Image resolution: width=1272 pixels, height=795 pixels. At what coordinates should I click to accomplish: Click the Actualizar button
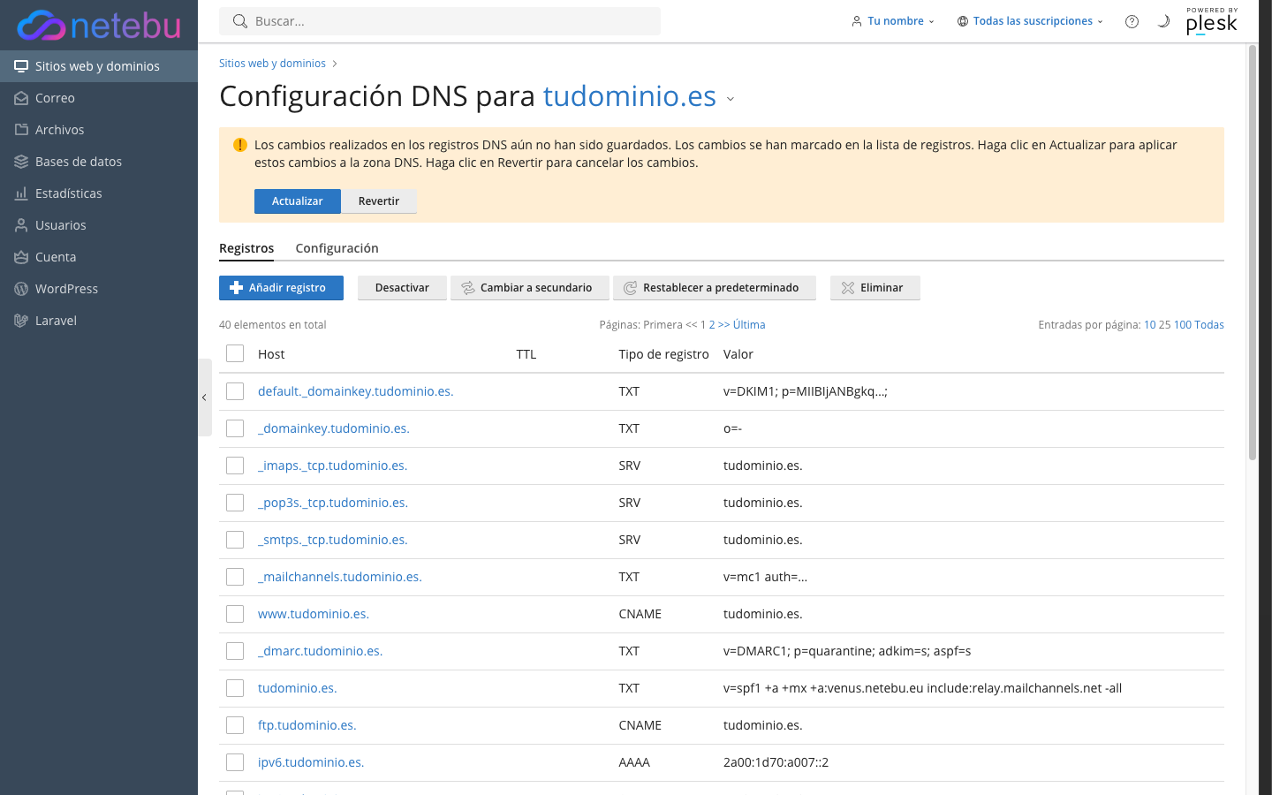pyautogui.click(x=298, y=201)
